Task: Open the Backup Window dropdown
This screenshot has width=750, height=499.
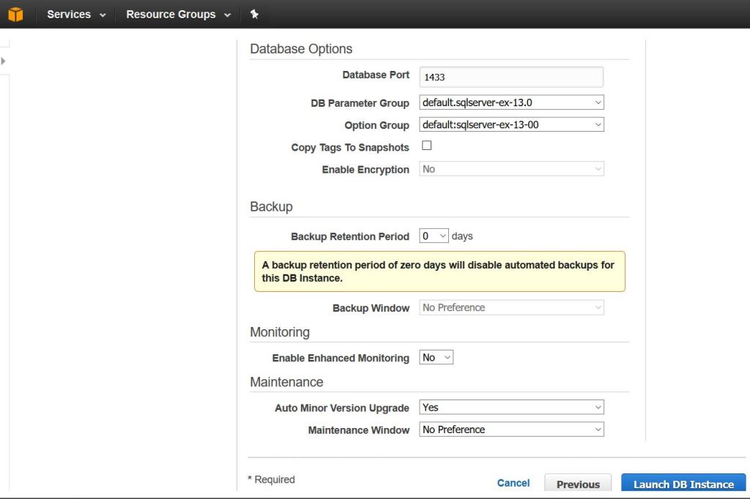Action: click(511, 307)
